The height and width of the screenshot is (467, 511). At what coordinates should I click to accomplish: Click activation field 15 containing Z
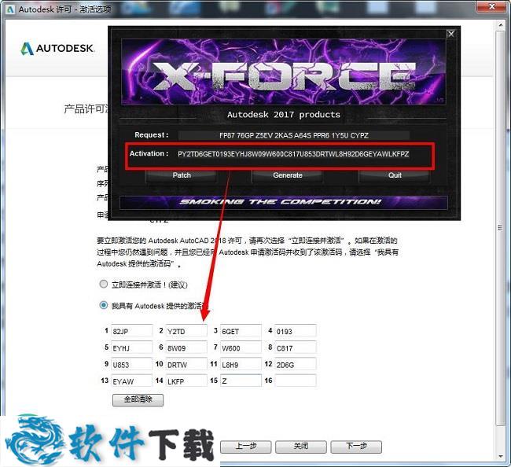(x=241, y=381)
